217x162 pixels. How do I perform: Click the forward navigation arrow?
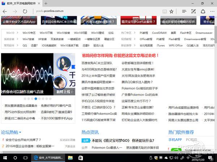[15, 12]
